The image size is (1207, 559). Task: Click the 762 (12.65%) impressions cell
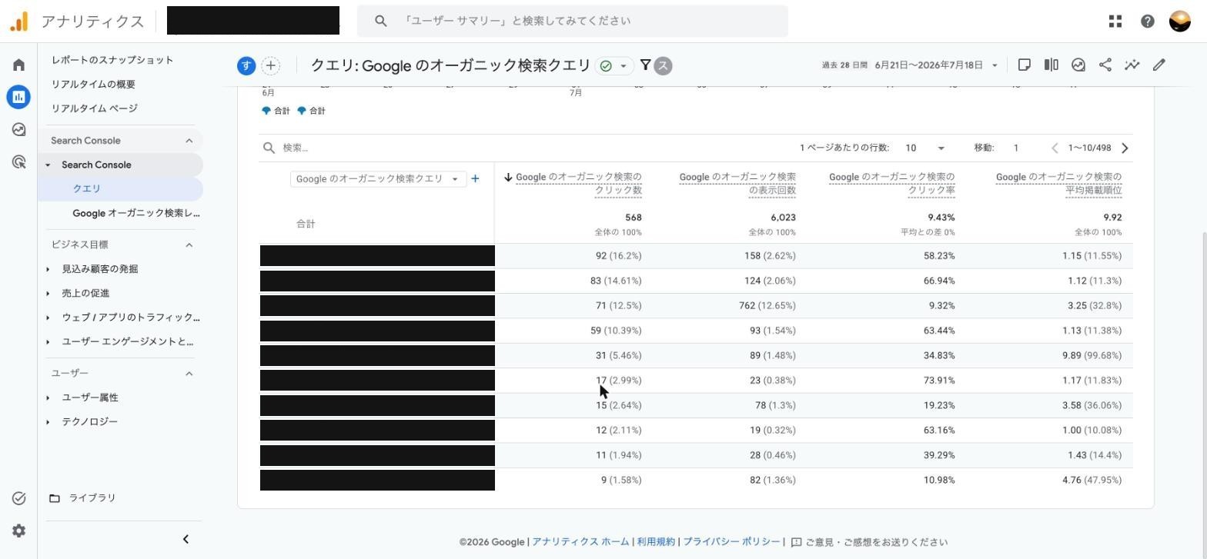pos(767,306)
